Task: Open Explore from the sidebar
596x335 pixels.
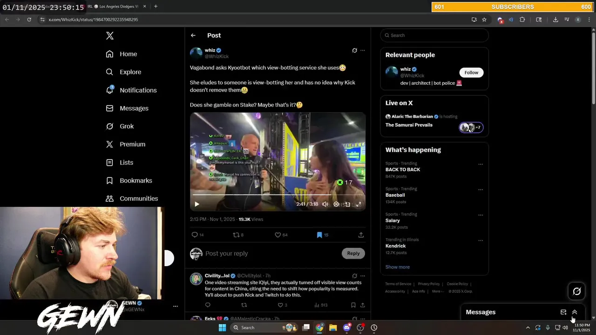Action: [123, 72]
